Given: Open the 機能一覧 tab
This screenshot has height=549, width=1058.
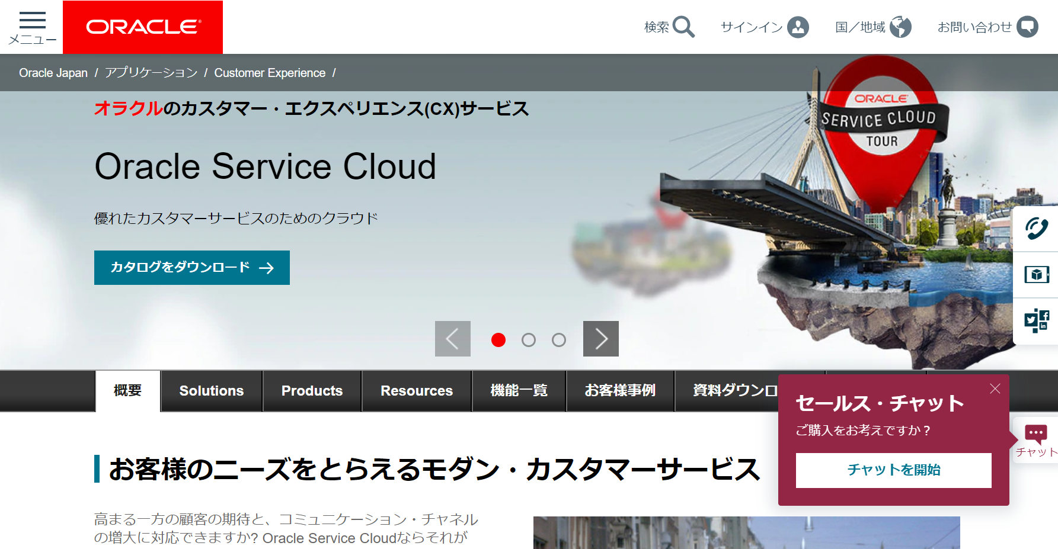Looking at the screenshot, I should point(519,391).
